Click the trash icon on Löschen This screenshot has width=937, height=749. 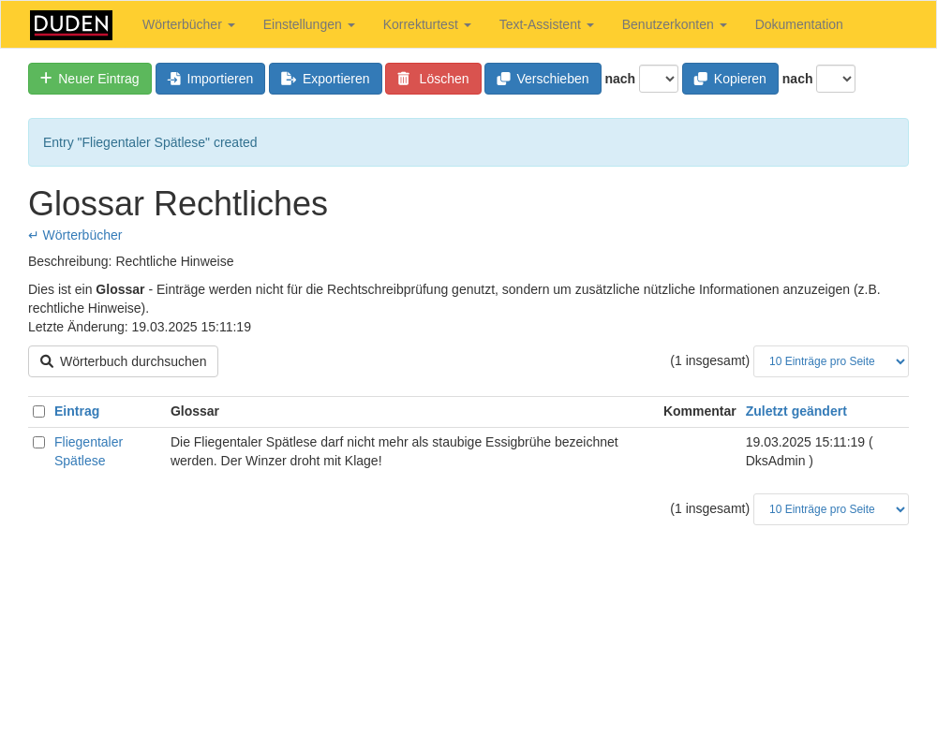404,79
